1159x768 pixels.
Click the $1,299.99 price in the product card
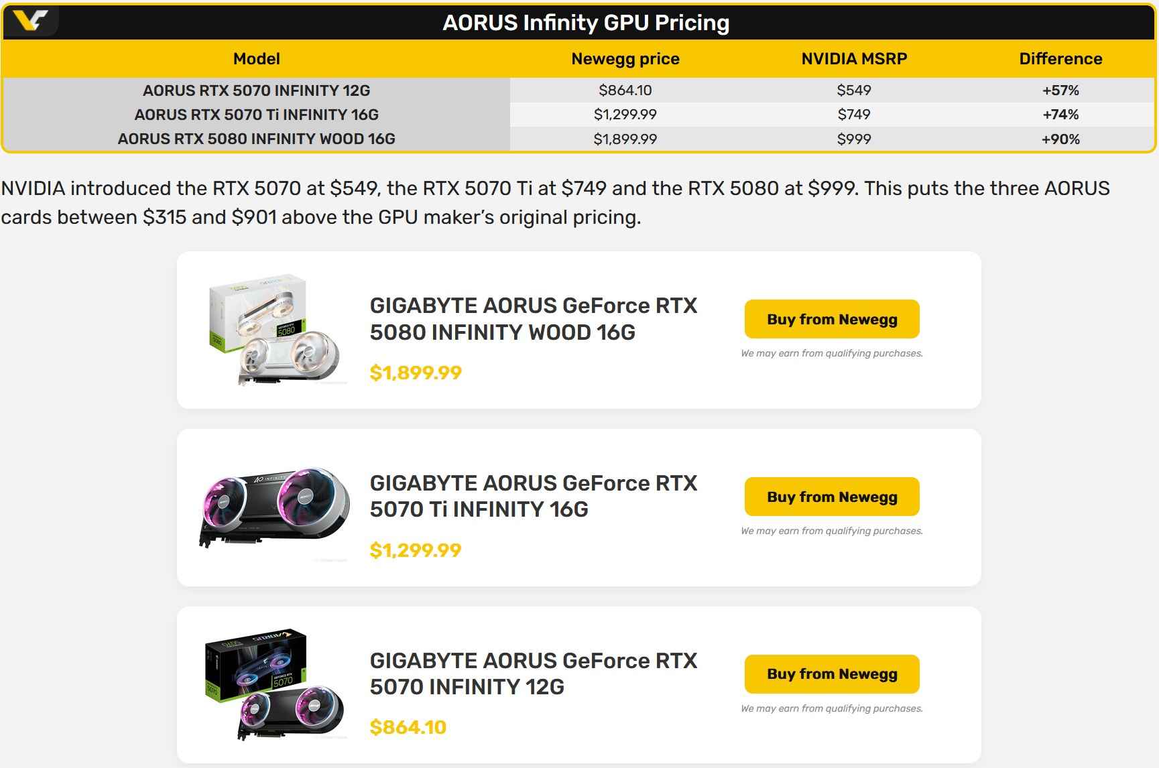416,550
